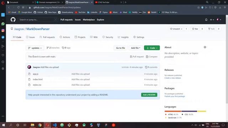Click the Opera browser taskbar icon

click(47, 125)
